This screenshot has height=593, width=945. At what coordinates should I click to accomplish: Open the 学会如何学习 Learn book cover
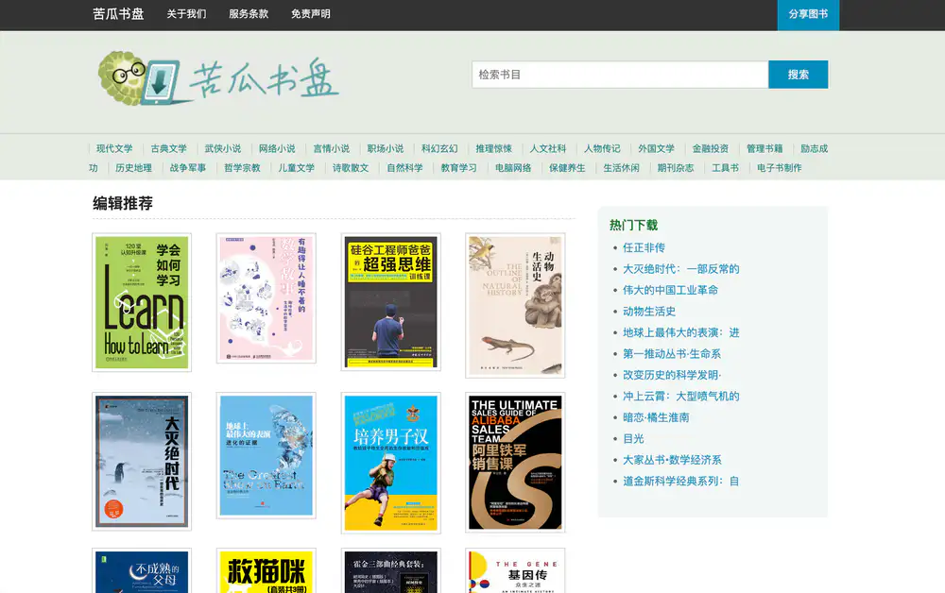click(x=142, y=302)
